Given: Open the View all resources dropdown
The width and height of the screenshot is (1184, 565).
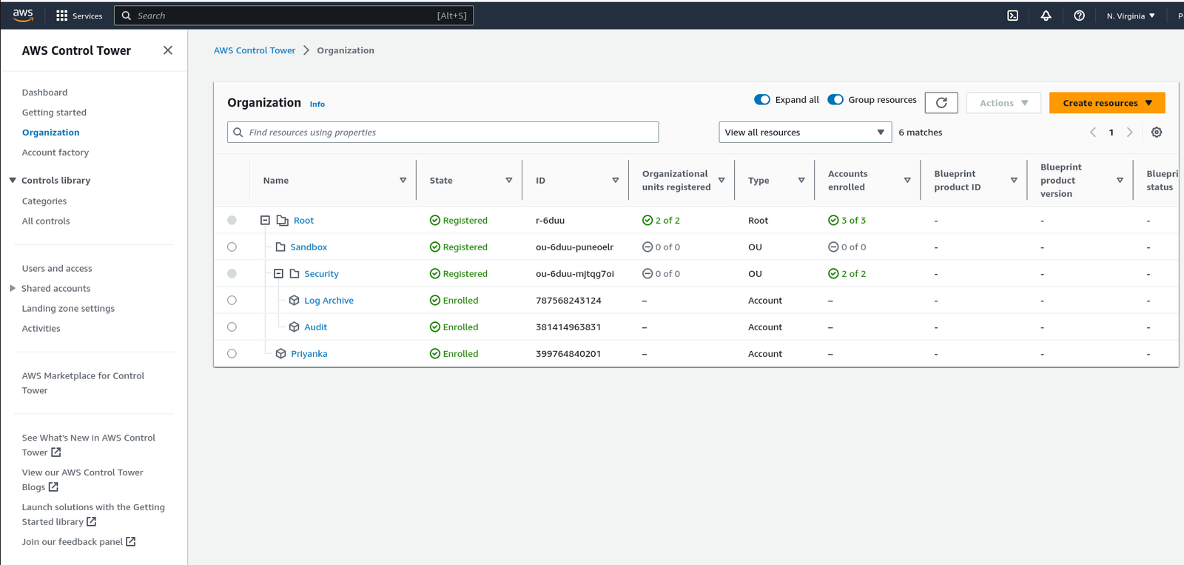Looking at the screenshot, I should point(804,133).
